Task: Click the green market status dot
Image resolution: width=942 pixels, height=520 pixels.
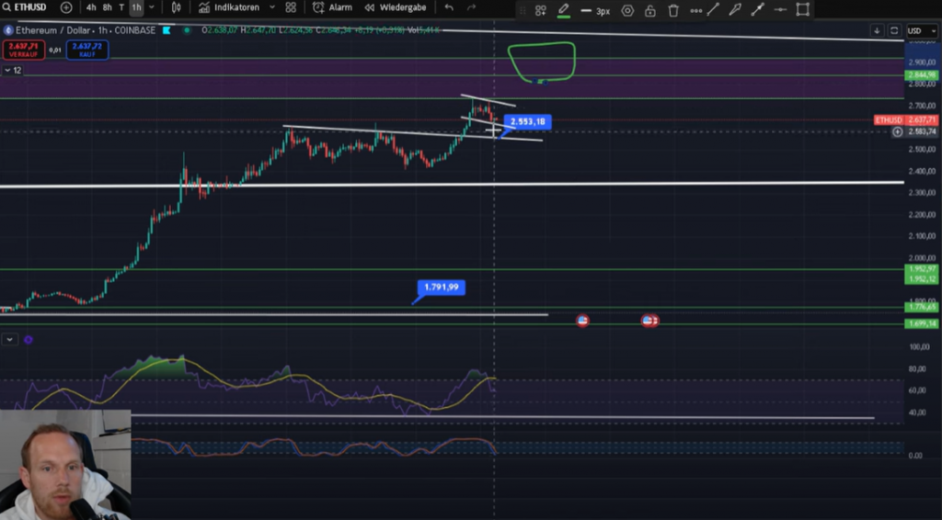Action: (x=187, y=30)
